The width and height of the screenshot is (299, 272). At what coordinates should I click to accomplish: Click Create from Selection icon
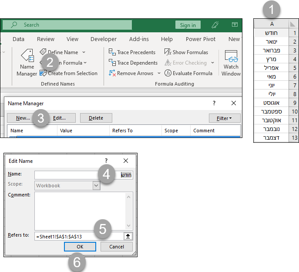pyautogui.click(x=43, y=73)
